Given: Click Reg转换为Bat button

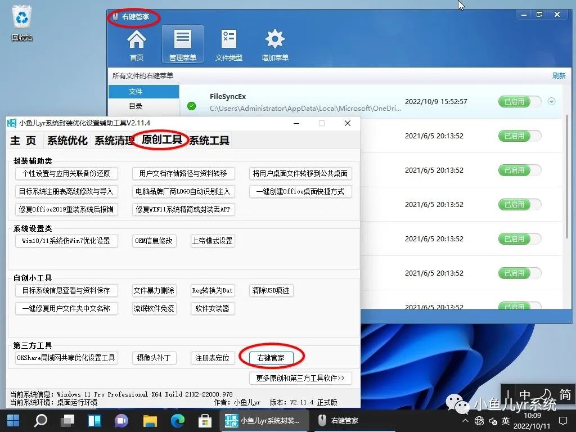Looking at the screenshot, I should coord(212,291).
